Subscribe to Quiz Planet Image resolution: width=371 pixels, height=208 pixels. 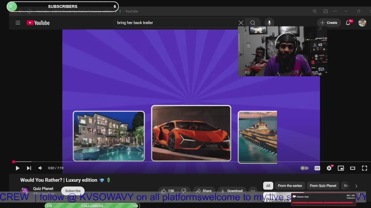point(73,191)
